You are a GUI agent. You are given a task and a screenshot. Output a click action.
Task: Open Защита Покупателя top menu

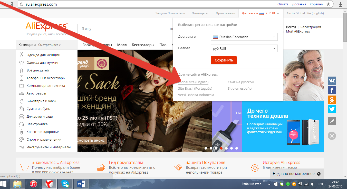point(170,13)
